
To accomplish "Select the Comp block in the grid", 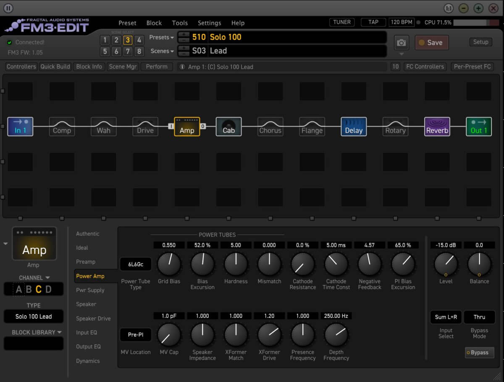I will coord(62,126).
